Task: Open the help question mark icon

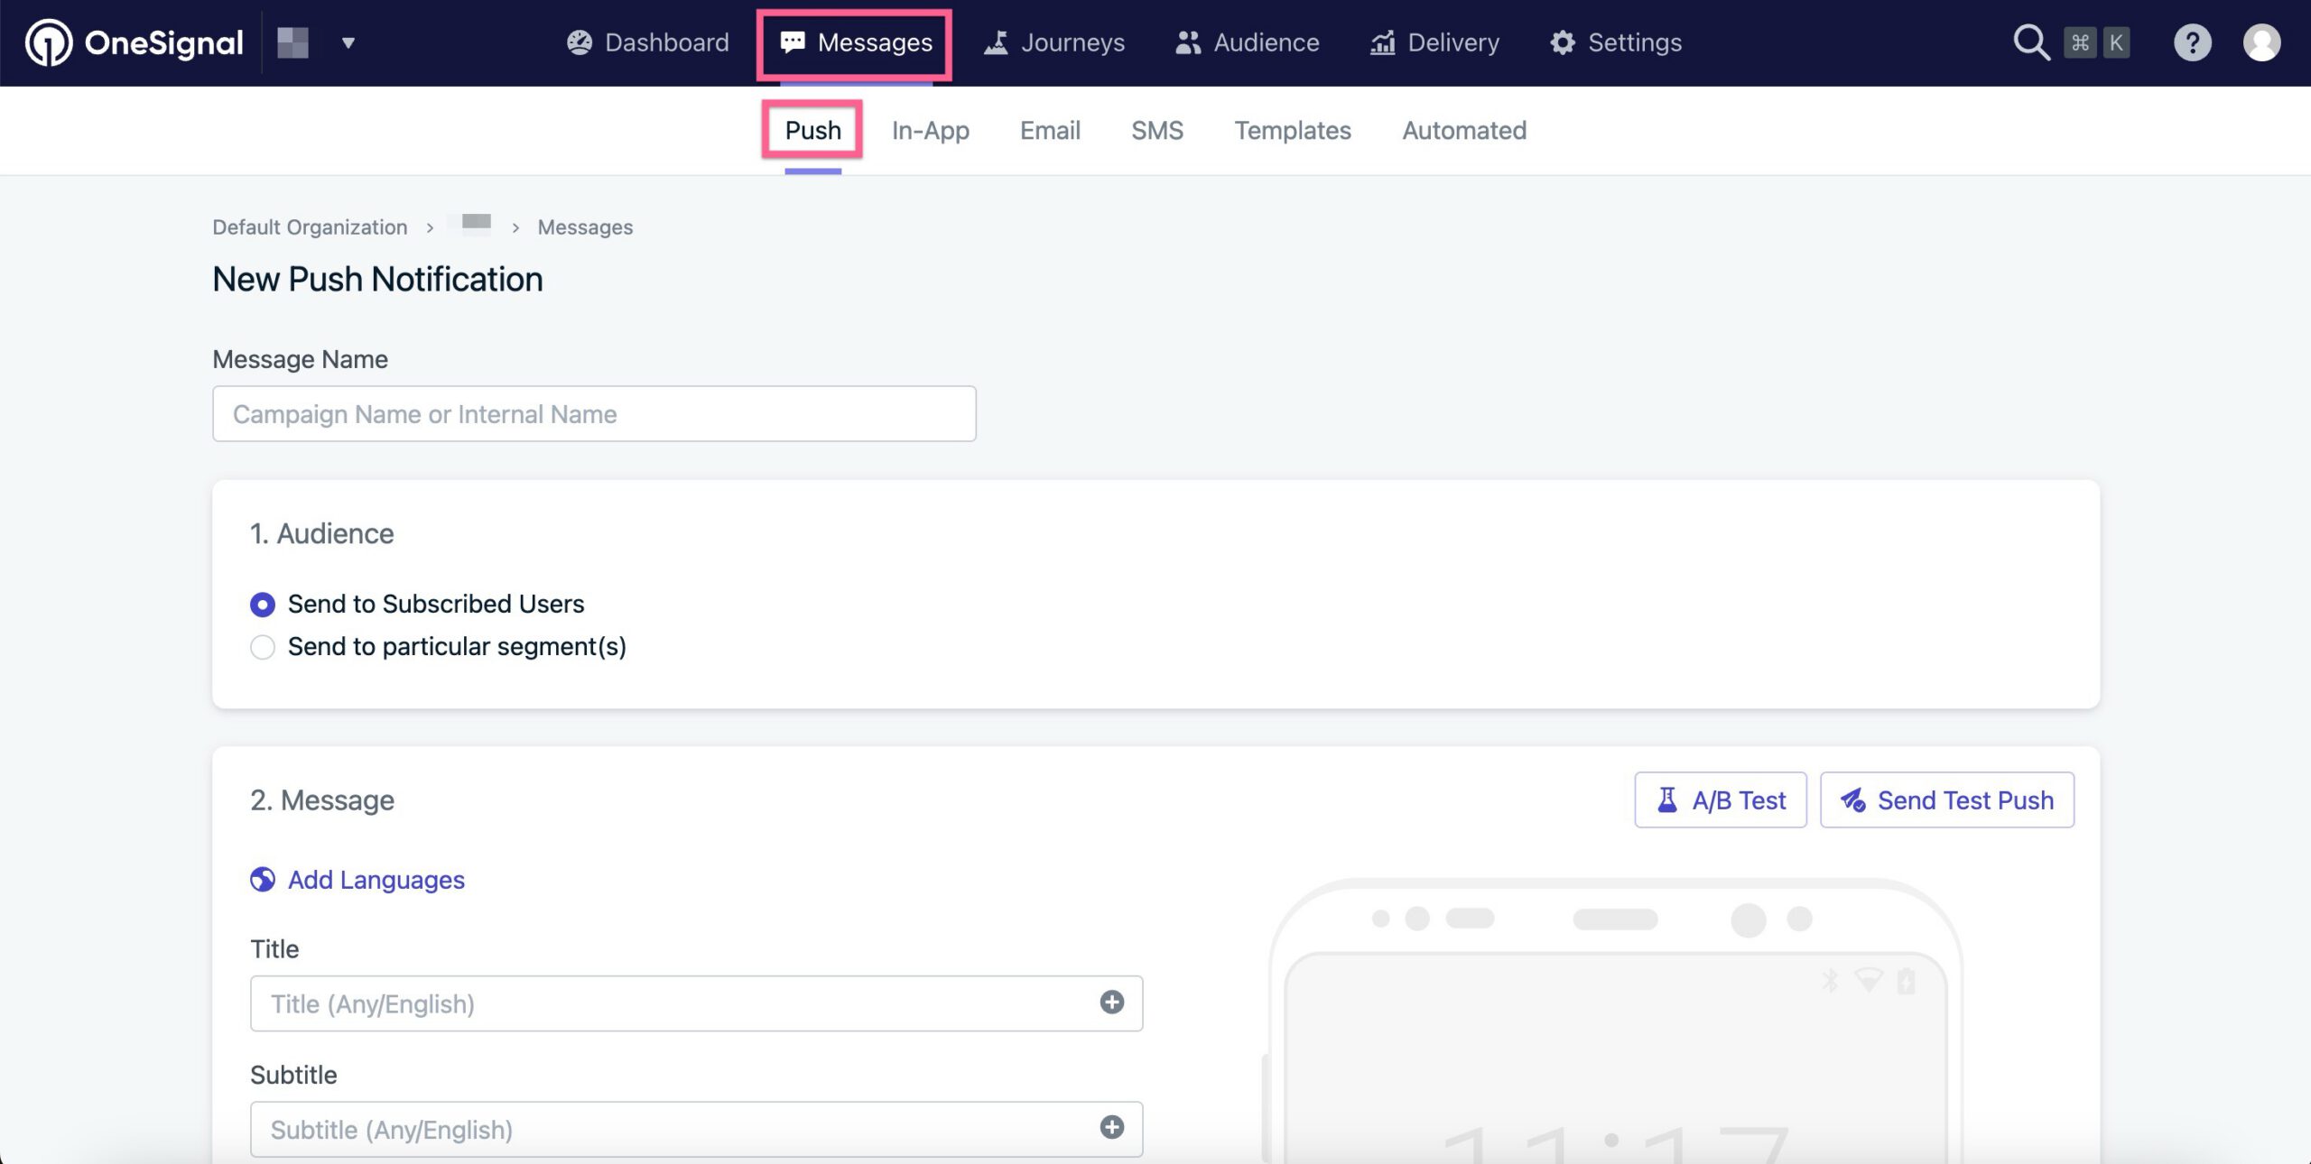Action: 2193,42
